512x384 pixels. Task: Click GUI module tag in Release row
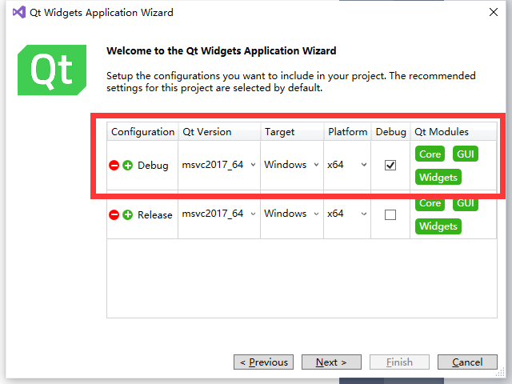[x=466, y=203]
